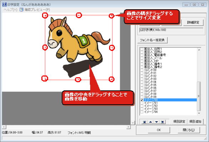Confirm with the OK button
Image resolution: width=209 pixels, height=142 pixels.
[x=159, y=130]
